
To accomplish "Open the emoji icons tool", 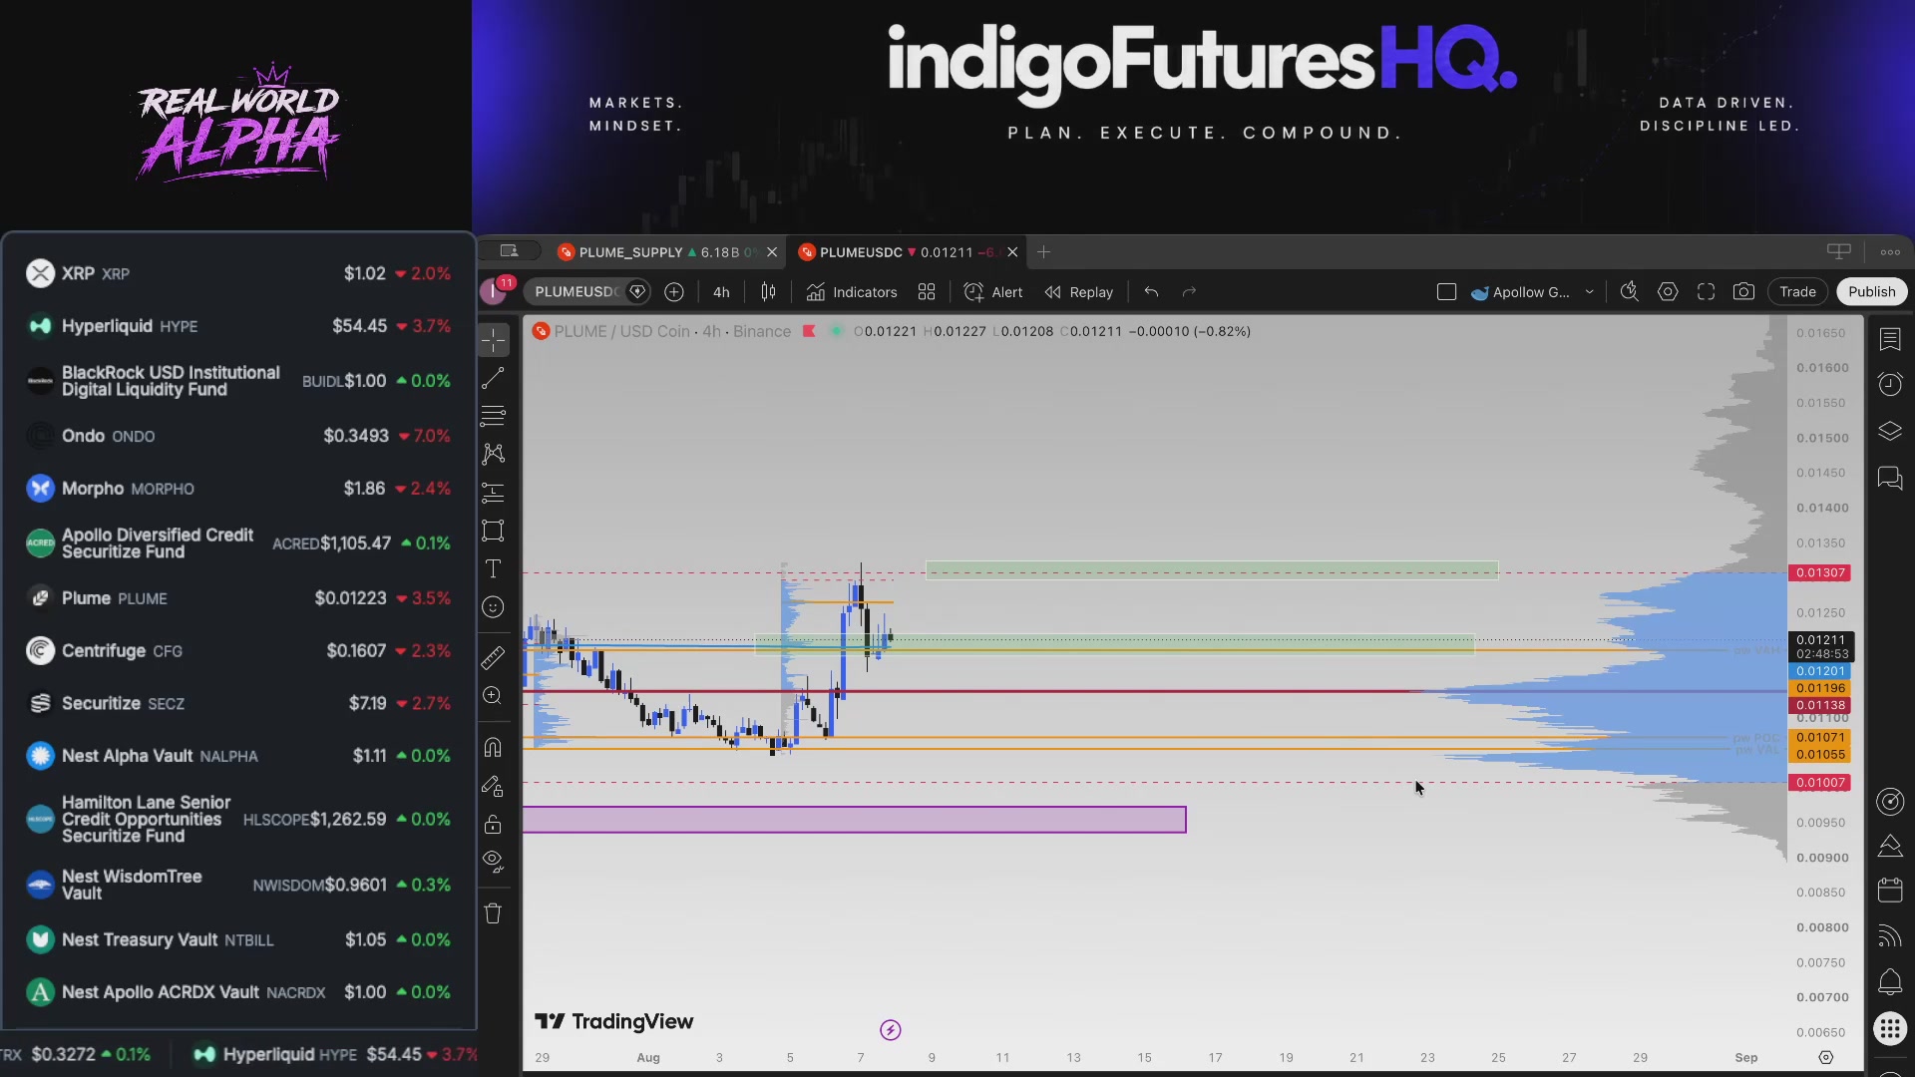I will click(x=494, y=607).
